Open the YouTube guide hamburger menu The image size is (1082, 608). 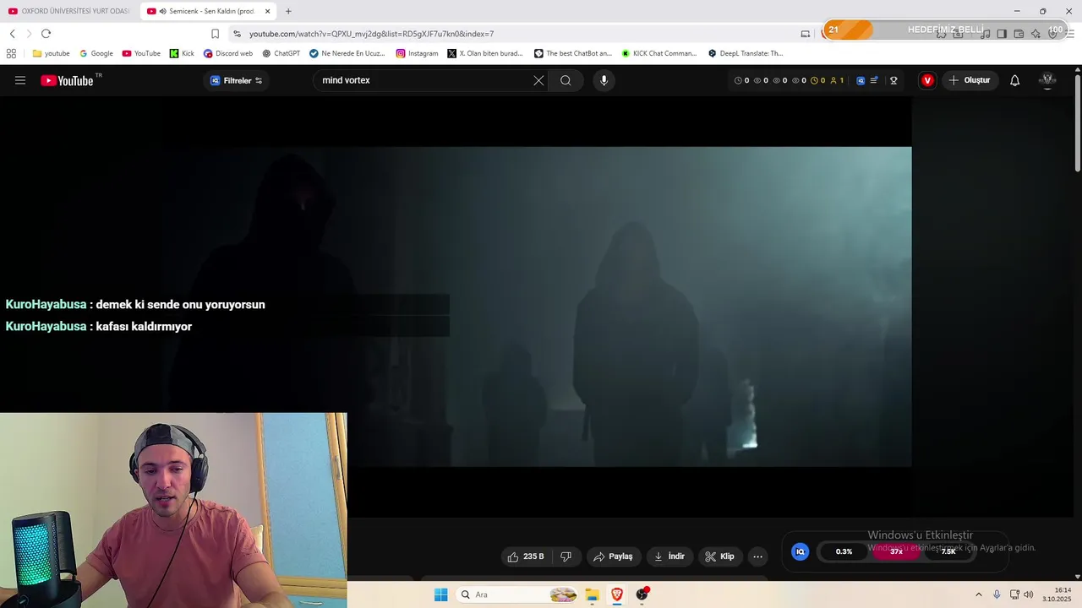[x=20, y=80]
